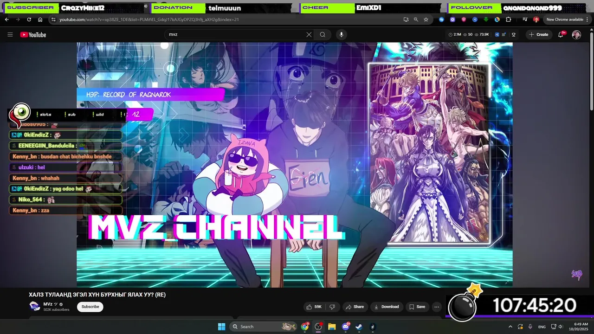The image size is (594, 334).
Task: Like the video showing 59K
Action: tap(314, 307)
